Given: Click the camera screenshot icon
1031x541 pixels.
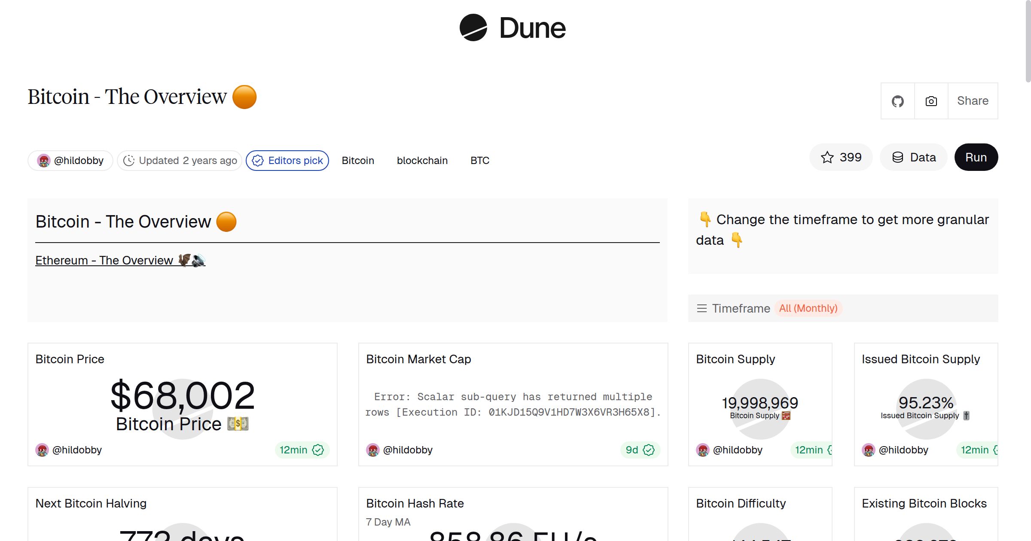Looking at the screenshot, I should [x=931, y=101].
